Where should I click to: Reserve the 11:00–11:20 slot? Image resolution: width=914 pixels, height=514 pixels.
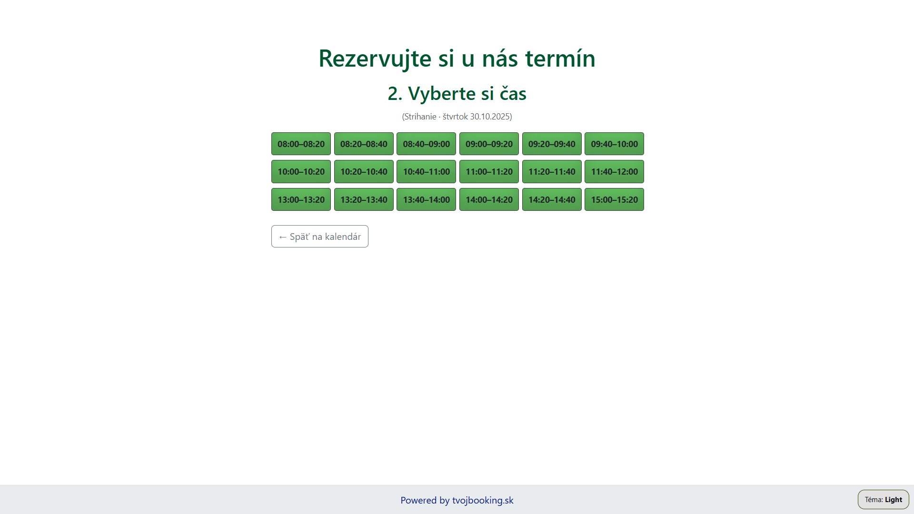pyautogui.click(x=489, y=171)
